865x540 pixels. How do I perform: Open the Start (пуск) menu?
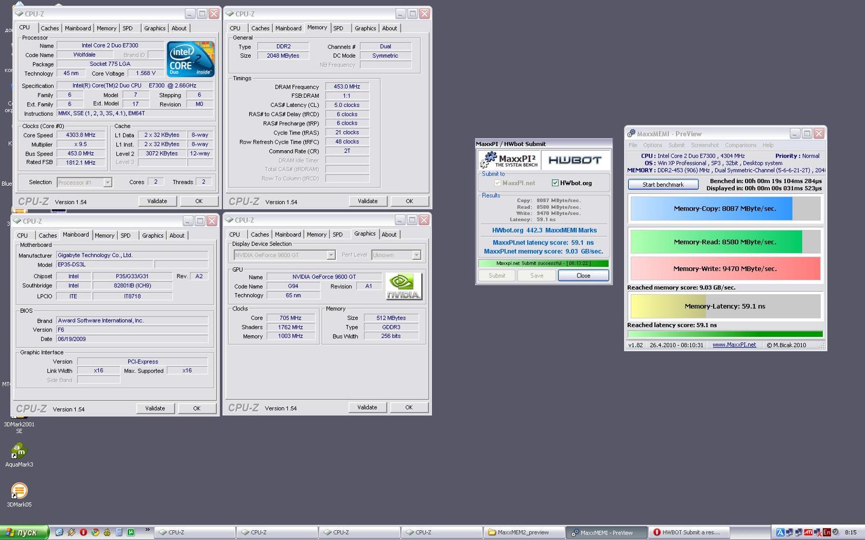tap(25, 532)
